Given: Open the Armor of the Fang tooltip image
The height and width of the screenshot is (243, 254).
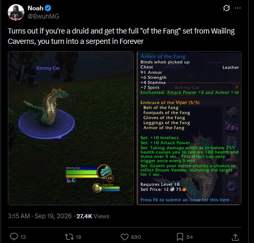Looking at the screenshot, I should pos(189,128).
